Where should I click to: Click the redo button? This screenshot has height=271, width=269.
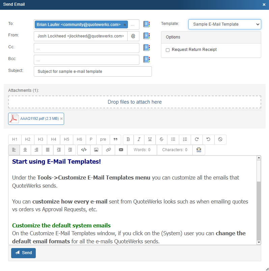coord(197,139)
